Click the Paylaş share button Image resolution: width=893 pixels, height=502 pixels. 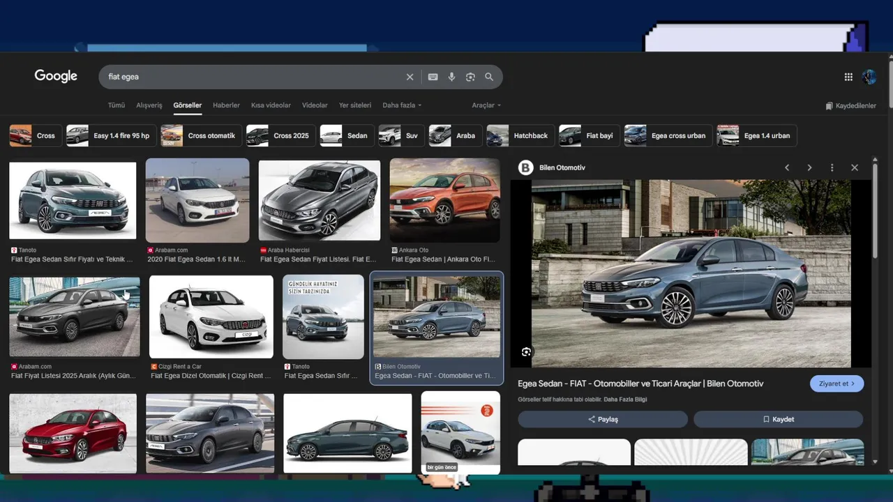[x=603, y=419]
